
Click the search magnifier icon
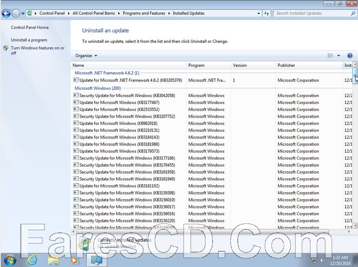[353, 13]
